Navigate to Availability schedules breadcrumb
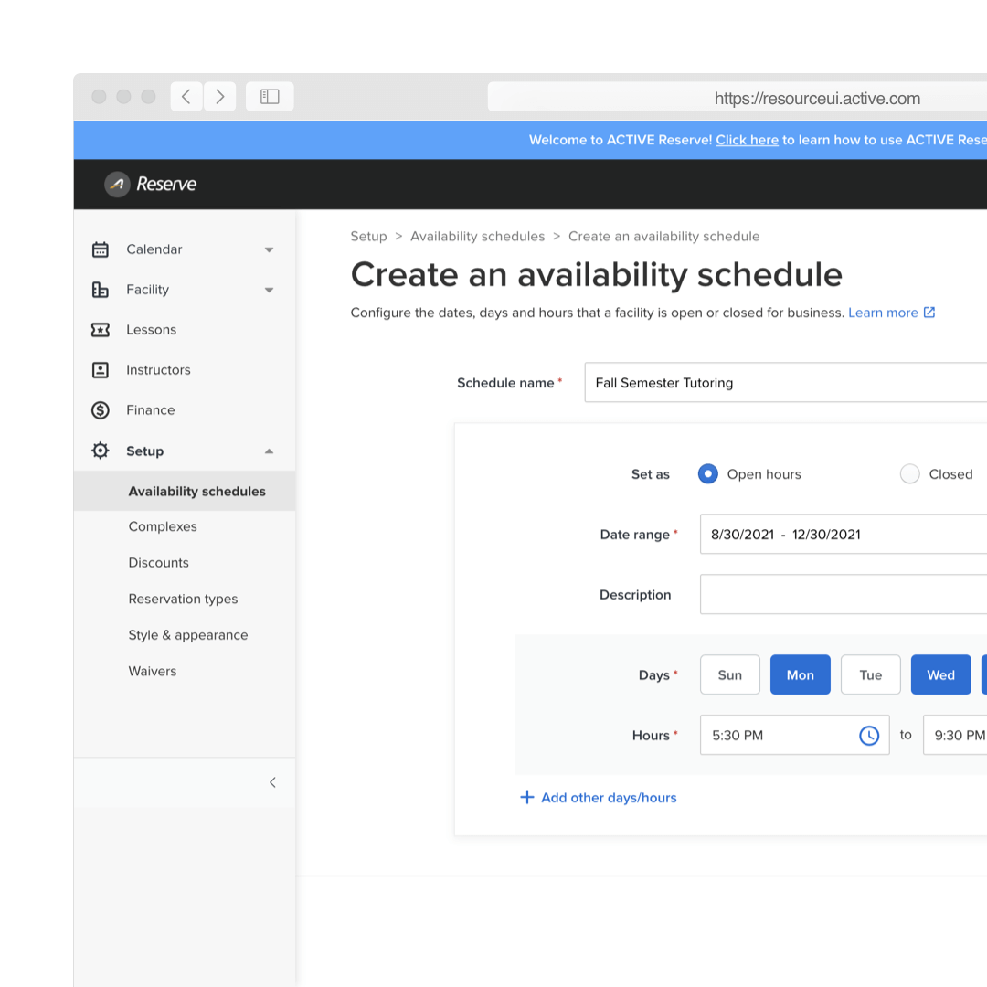Screen dimensions: 987x987 click(x=477, y=236)
